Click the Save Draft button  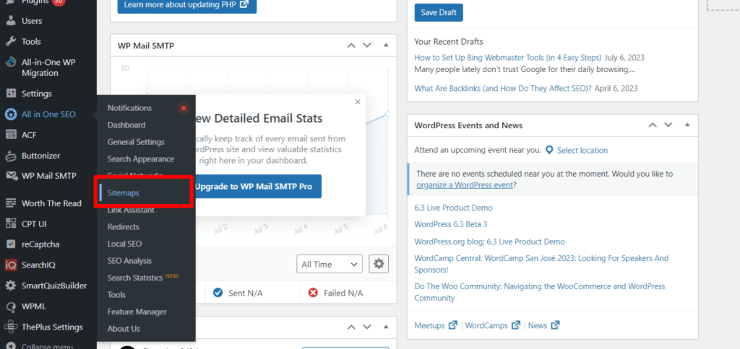439,13
